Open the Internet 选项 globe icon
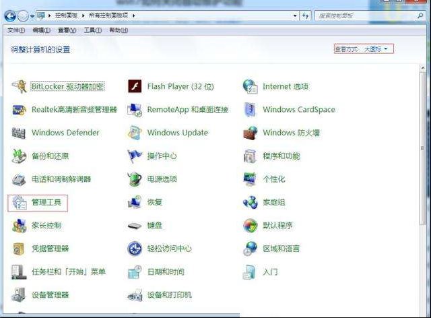Viewport: 431px width, 318px height. click(x=250, y=86)
